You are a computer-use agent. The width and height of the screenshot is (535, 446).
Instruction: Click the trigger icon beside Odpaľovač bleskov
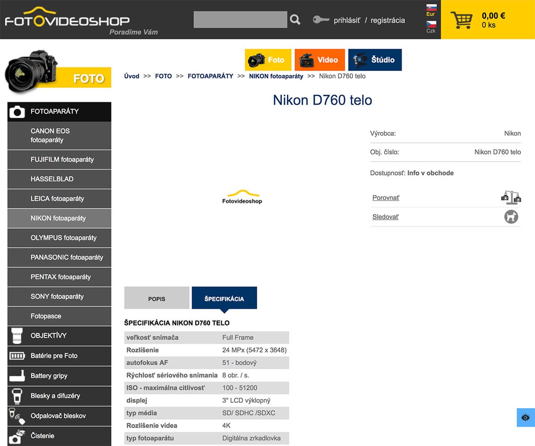(x=16, y=416)
